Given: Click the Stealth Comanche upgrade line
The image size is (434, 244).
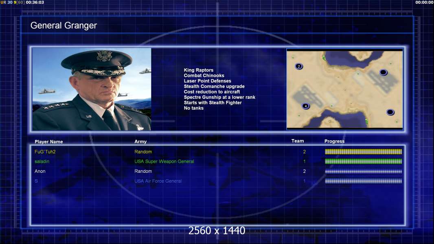Looking at the screenshot, I should point(214,86).
